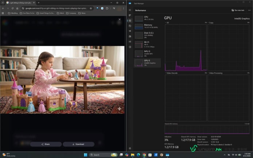
Task: Click the Intel(R) Graphics label
Action: pyautogui.click(x=242, y=19)
